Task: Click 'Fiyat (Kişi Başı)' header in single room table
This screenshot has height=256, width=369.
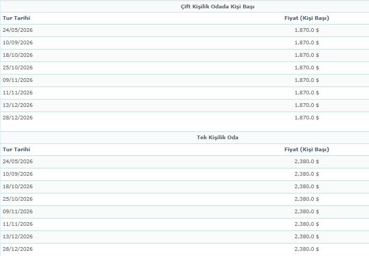Action: click(306, 150)
